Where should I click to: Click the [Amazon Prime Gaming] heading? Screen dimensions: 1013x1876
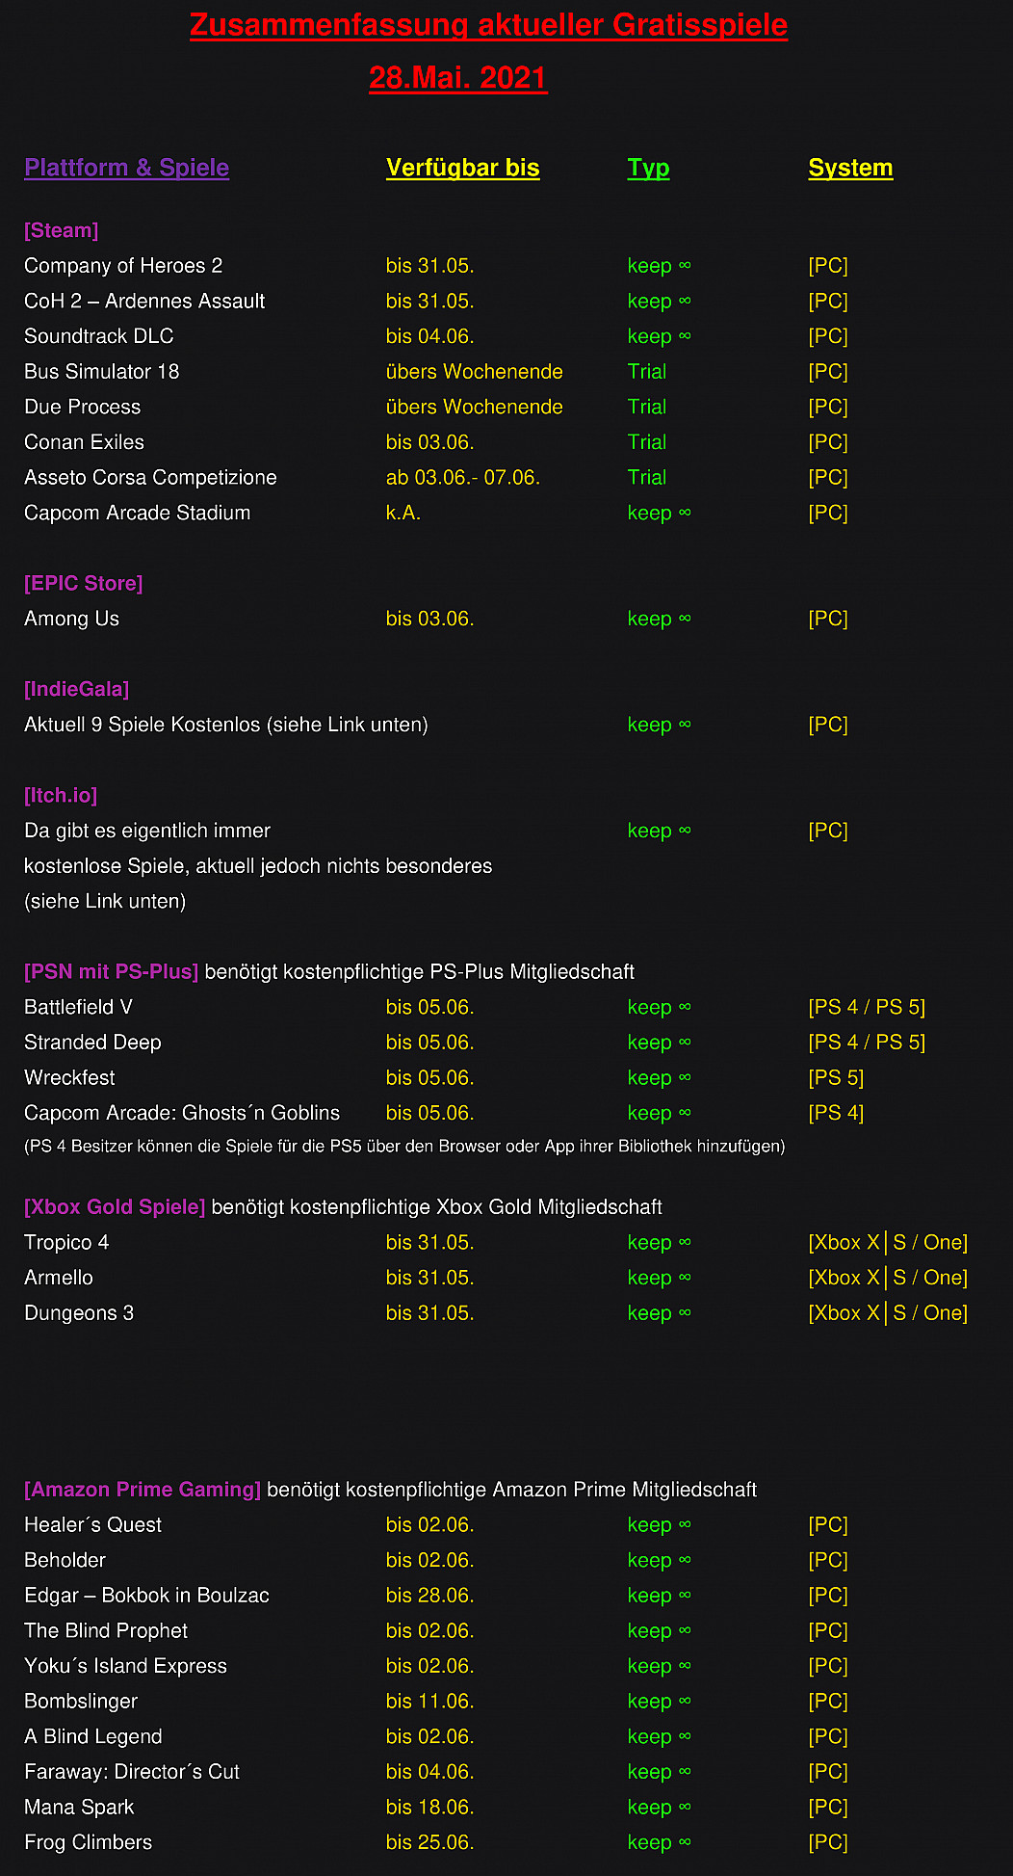[x=143, y=1489]
